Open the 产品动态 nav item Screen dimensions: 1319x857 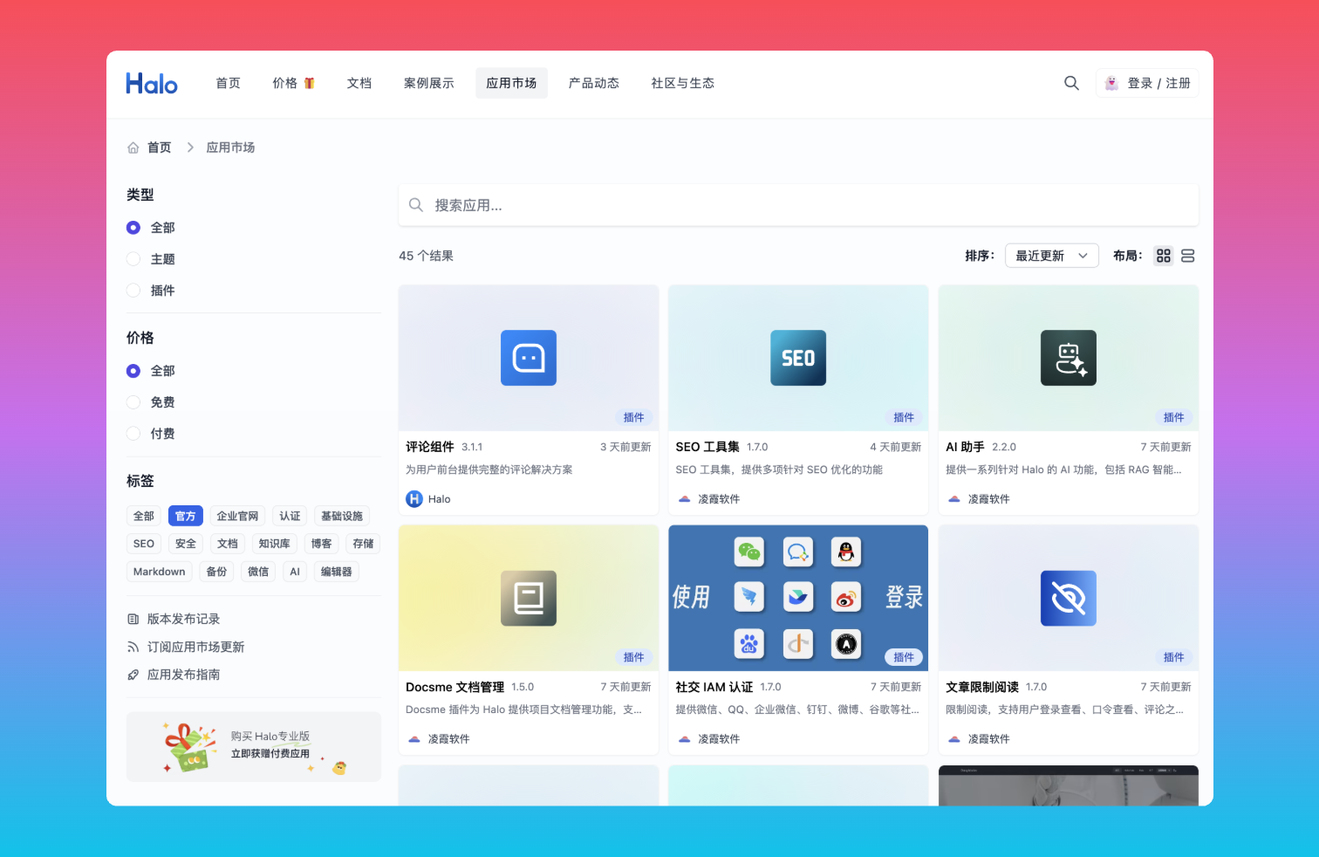tap(593, 82)
